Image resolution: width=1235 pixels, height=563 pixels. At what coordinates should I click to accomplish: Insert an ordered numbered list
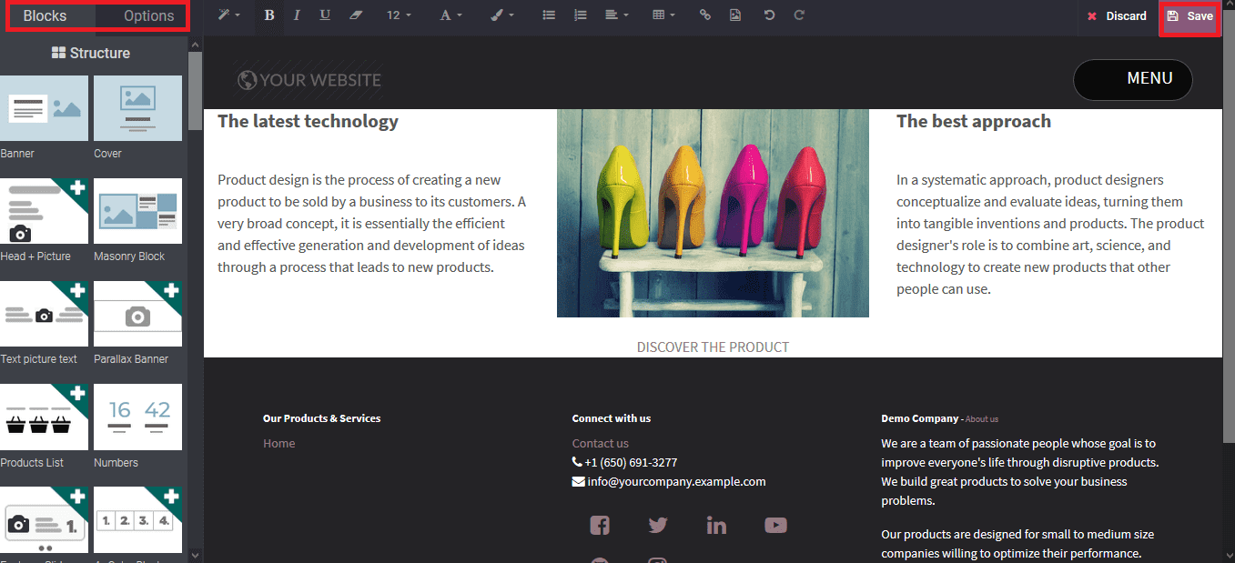point(581,15)
